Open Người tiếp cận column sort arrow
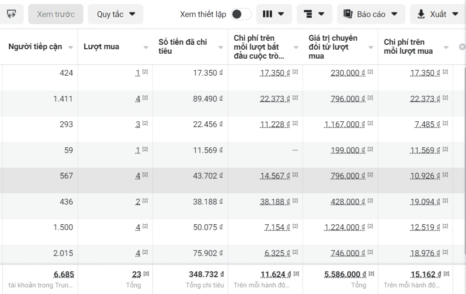 pos(70,47)
